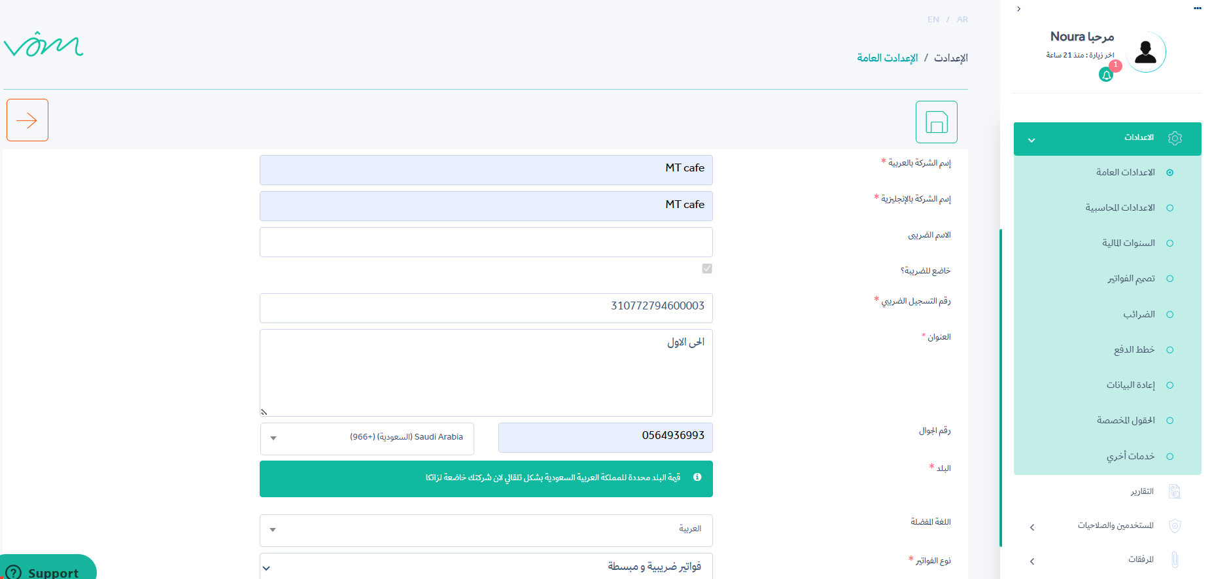Click the sidebar vertical scrollbar
This screenshot has width=1212, height=579.
(x=1001, y=387)
